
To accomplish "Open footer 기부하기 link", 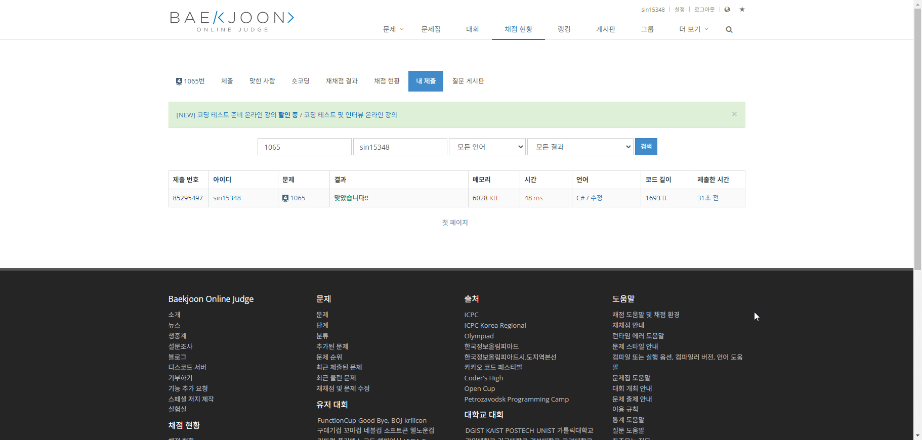I will coord(181,378).
